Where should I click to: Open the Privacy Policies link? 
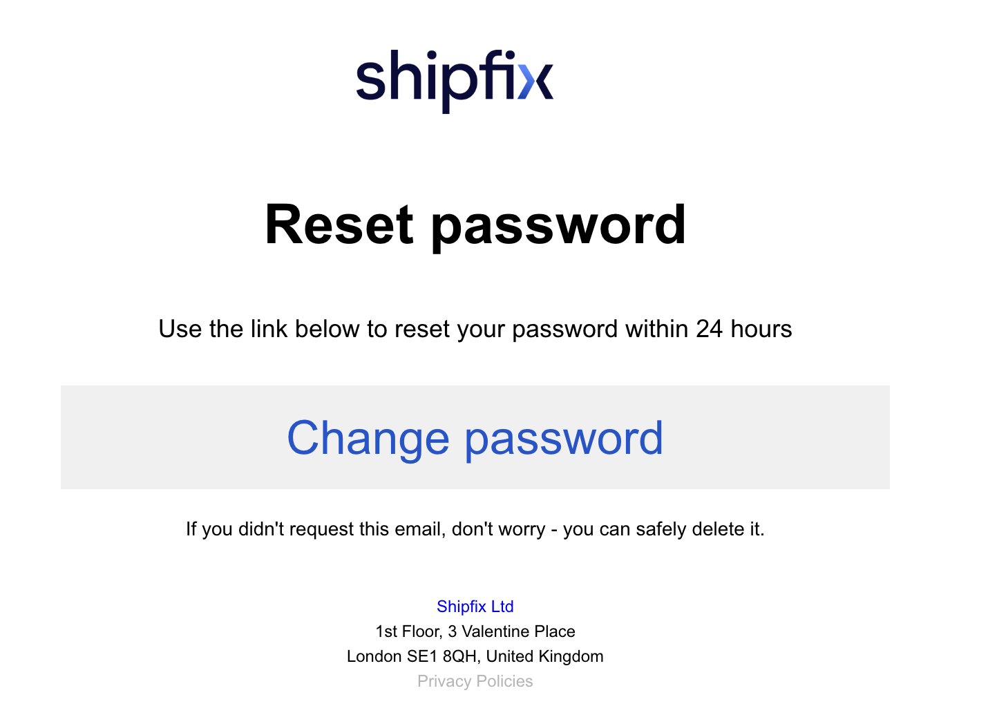pos(475,681)
